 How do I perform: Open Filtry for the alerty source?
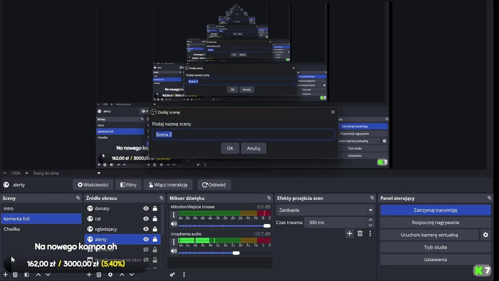tap(128, 185)
